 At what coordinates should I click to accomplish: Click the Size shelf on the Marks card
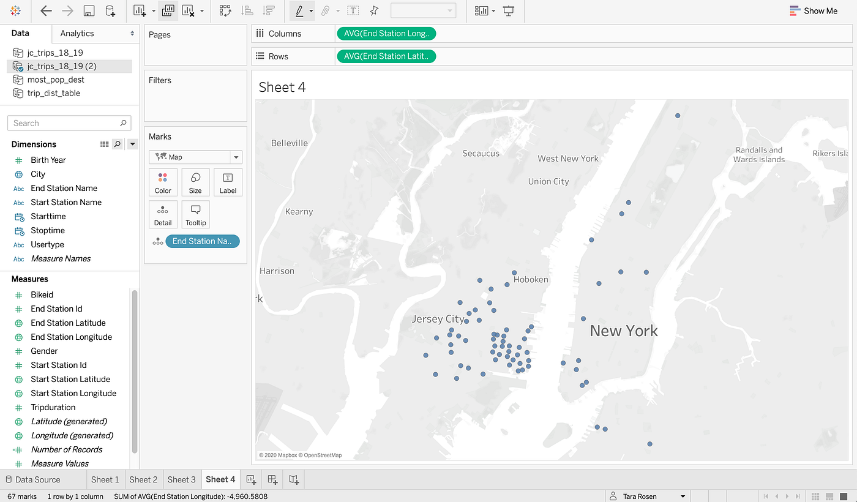pyautogui.click(x=195, y=182)
